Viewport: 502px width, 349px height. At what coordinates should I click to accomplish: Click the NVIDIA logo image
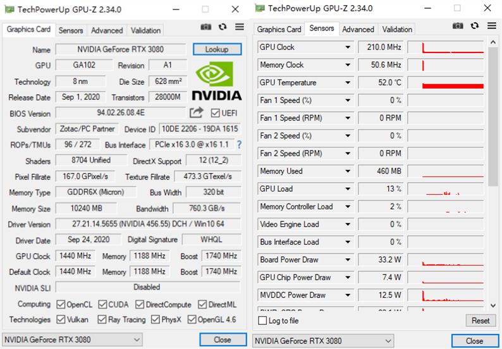217,81
